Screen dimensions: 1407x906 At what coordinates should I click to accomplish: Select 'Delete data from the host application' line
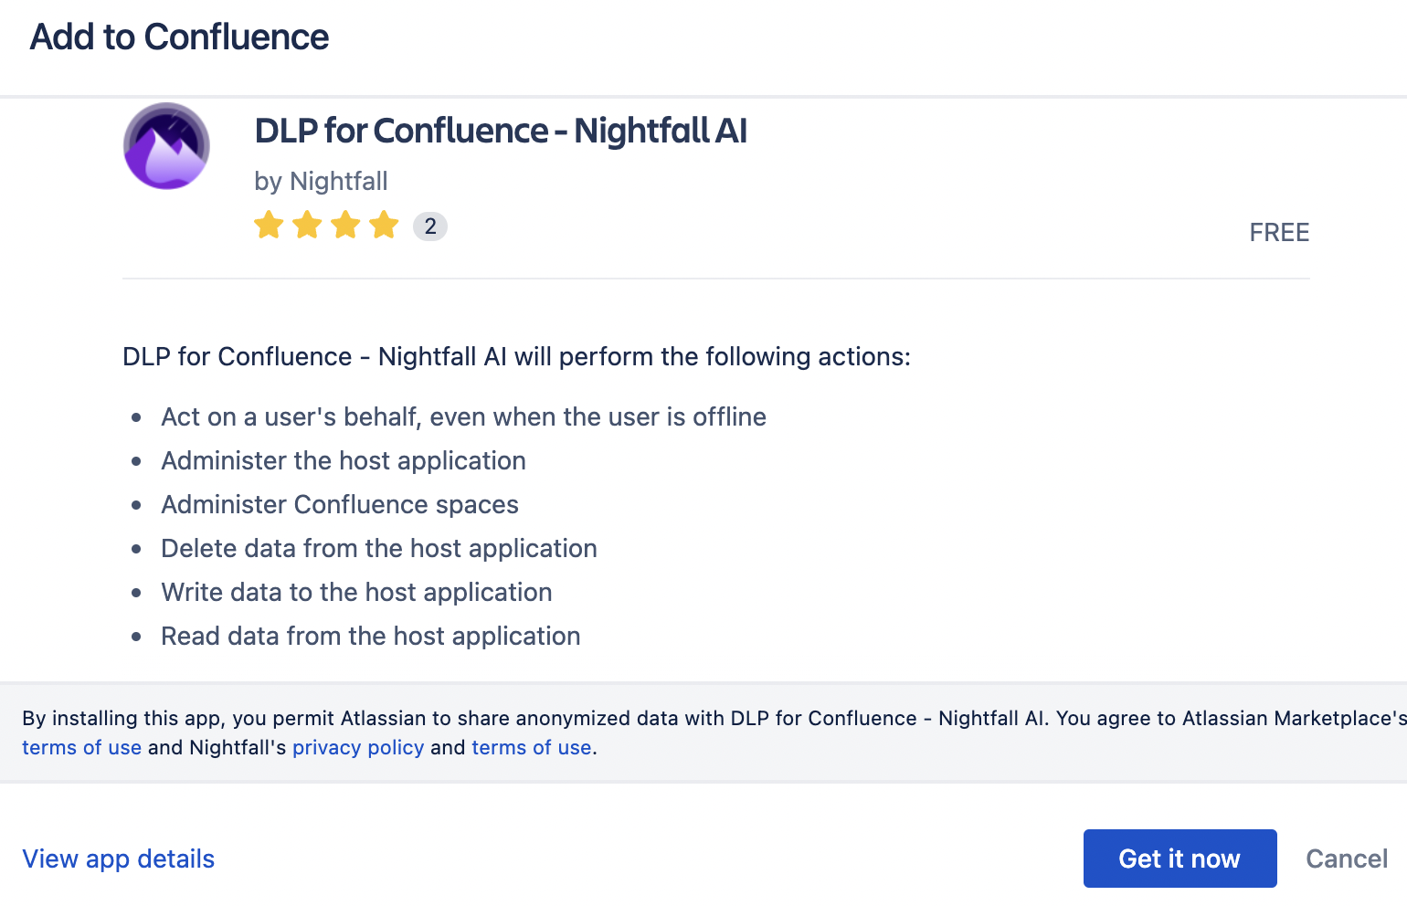pos(379,548)
